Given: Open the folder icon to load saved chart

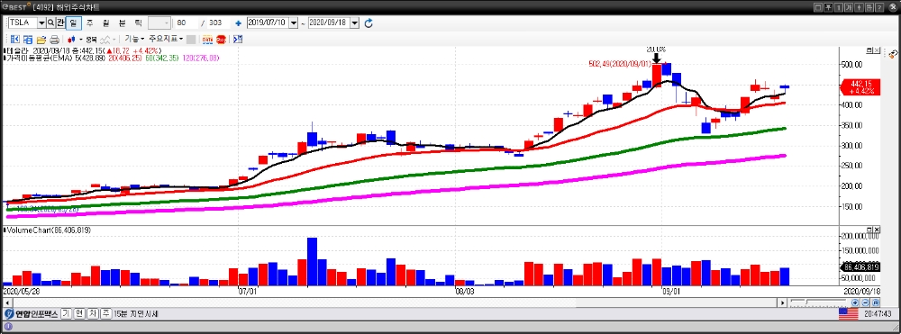Looking at the screenshot, I should 41,39.
